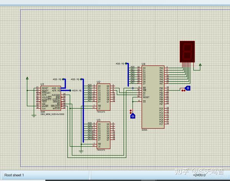Image resolution: width=230 pixels, height=181 pixels.
Task: Click the red seven-segment display
Action: pos(187,52)
